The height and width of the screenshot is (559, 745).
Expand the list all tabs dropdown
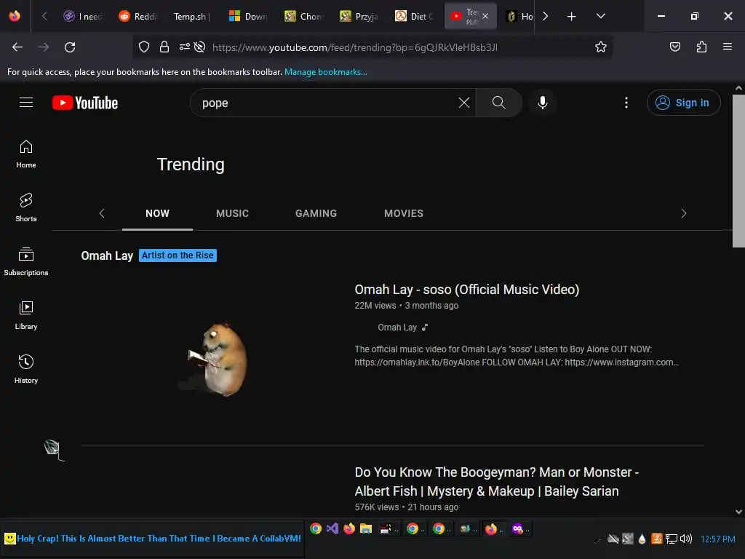(x=600, y=16)
